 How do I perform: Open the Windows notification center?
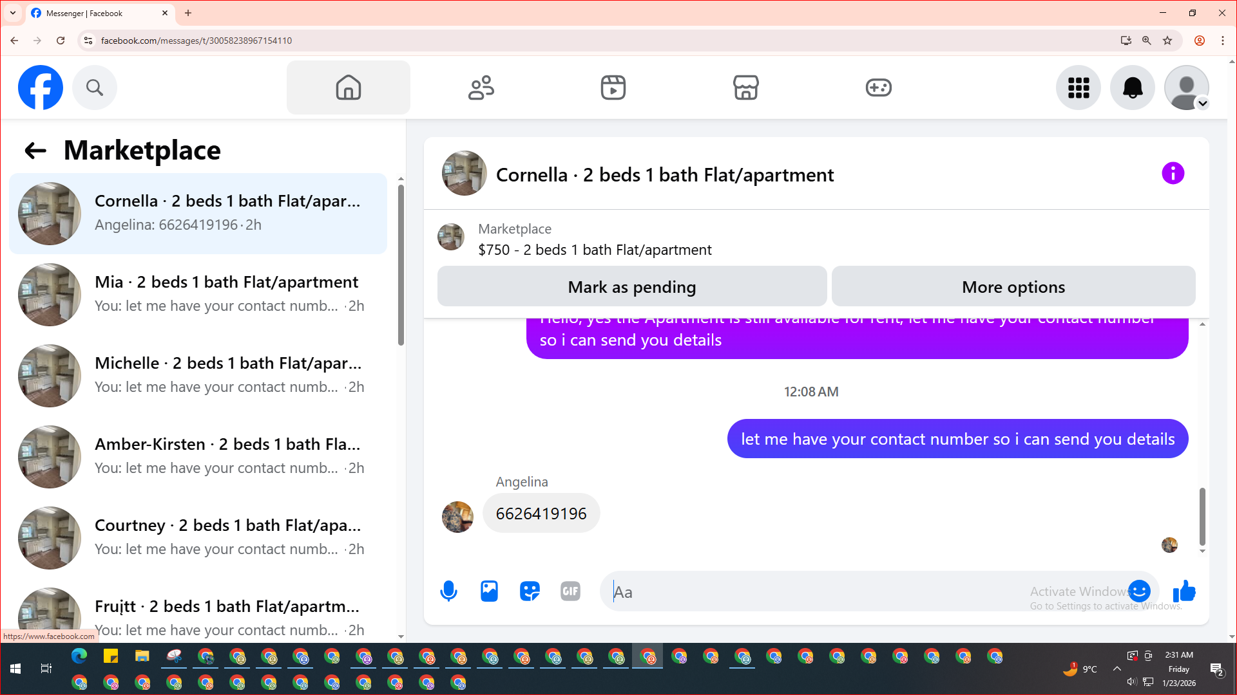coord(1217,669)
